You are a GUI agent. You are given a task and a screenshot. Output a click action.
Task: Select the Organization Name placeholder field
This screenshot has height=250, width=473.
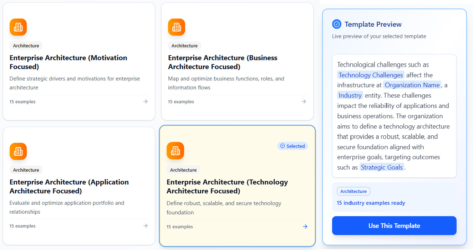(412, 85)
